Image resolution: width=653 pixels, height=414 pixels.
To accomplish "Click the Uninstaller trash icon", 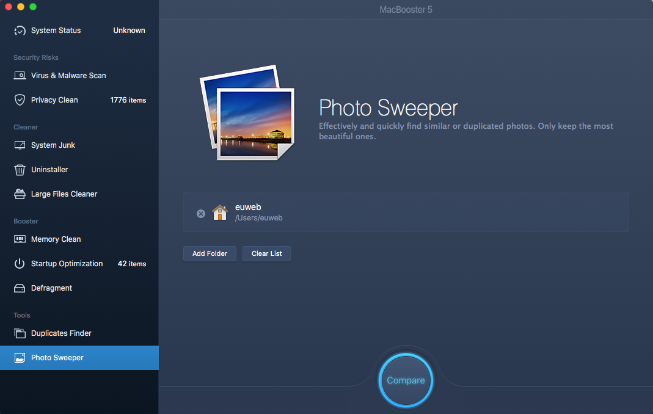I will point(20,170).
